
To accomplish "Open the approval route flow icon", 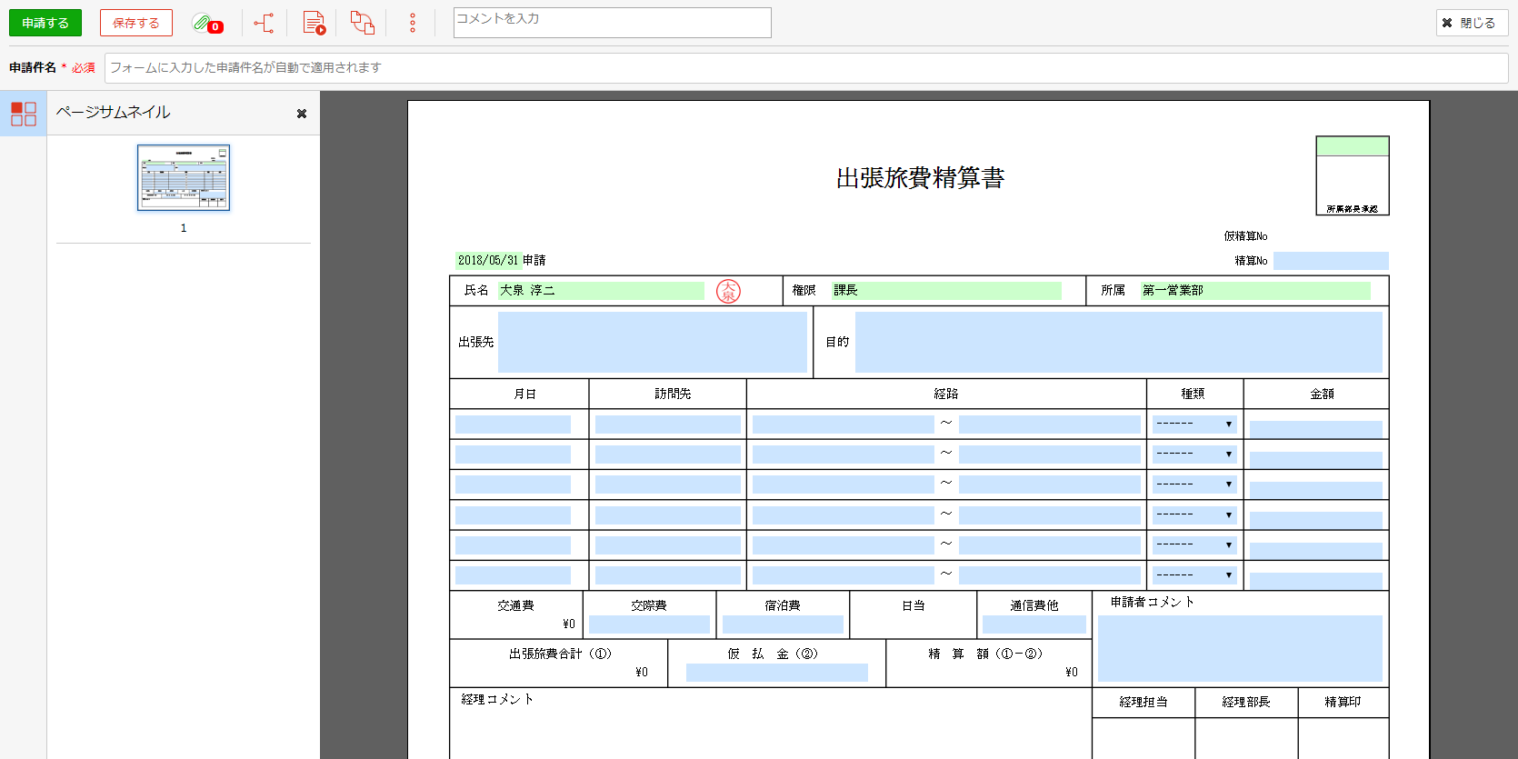I will click(264, 23).
